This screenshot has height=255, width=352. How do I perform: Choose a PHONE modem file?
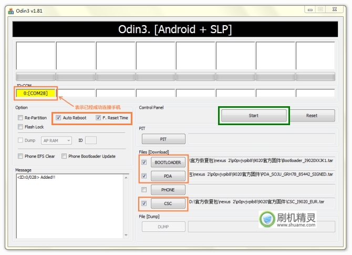pyautogui.click(x=168, y=190)
